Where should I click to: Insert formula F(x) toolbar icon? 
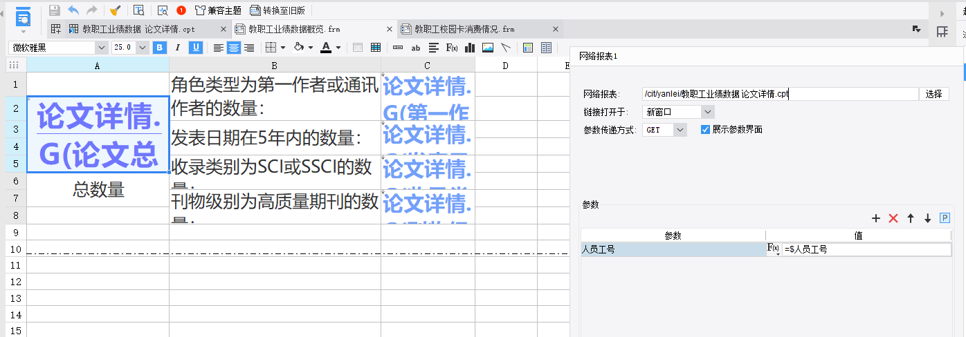452,48
